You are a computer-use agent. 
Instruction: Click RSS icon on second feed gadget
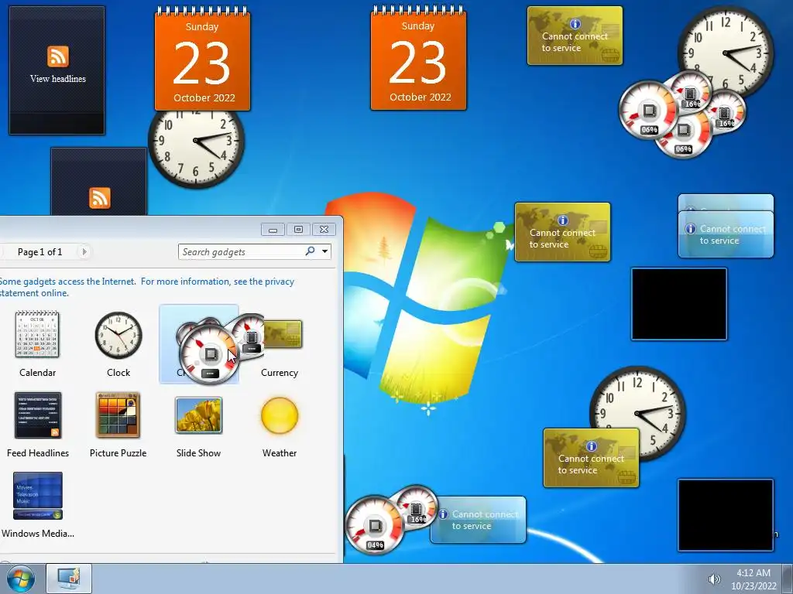pyautogui.click(x=99, y=197)
